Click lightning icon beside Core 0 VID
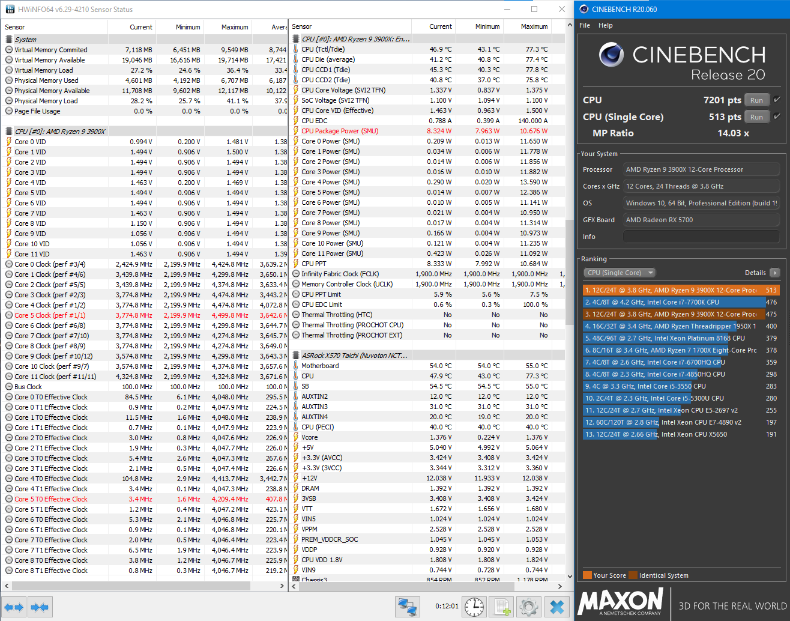790x621 pixels. pyautogui.click(x=9, y=142)
